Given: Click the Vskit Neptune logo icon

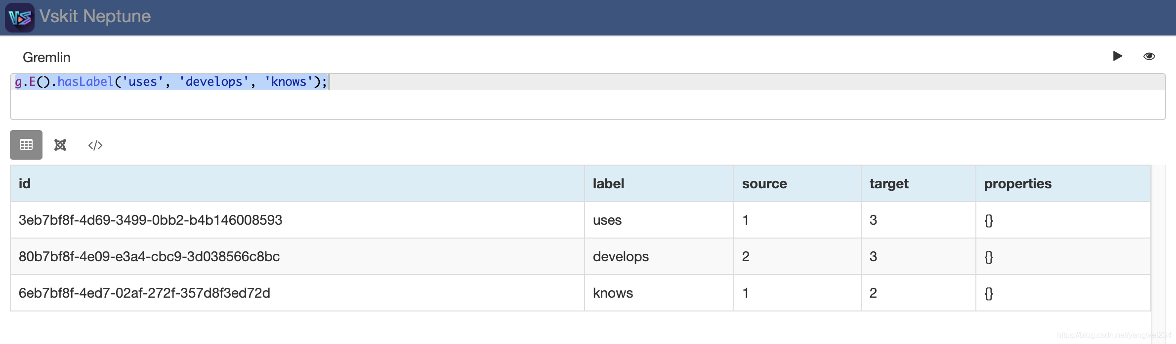Looking at the screenshot, I should tap(20, 18).
